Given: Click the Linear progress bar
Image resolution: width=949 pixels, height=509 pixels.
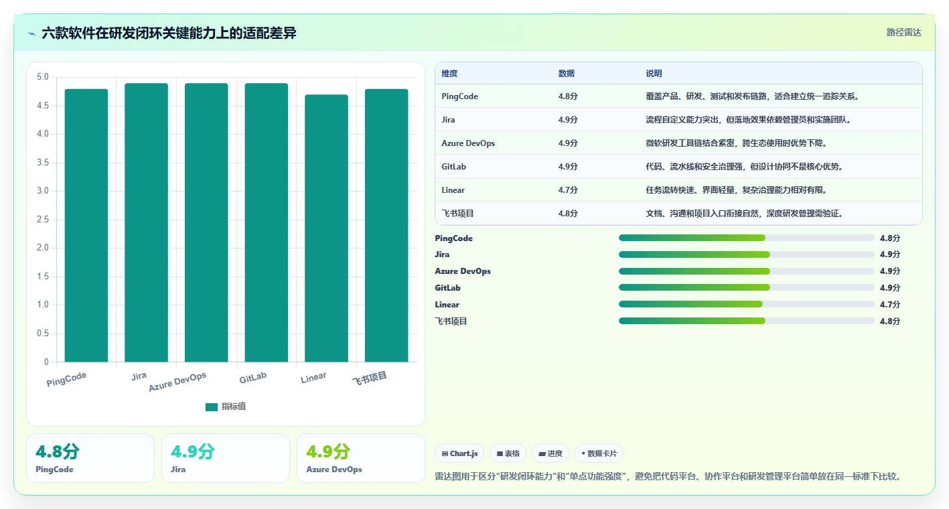Looking at the screenshot, I should 747,304.
